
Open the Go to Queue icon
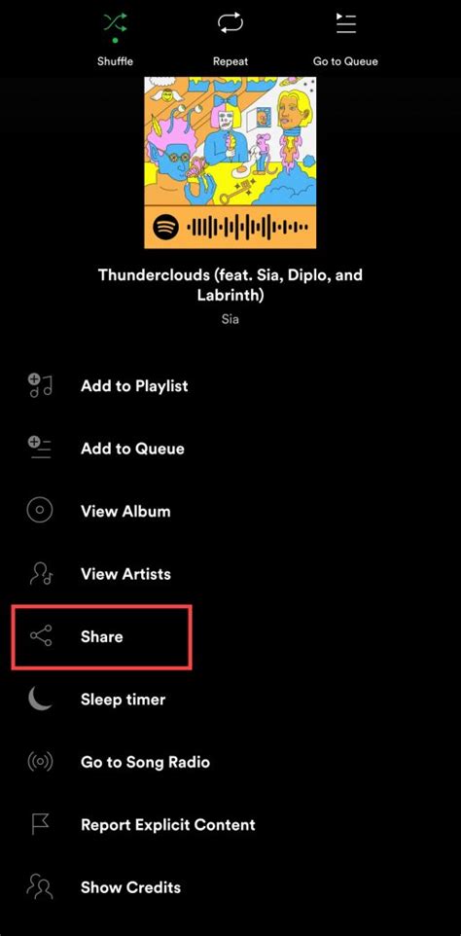(345, 23)
